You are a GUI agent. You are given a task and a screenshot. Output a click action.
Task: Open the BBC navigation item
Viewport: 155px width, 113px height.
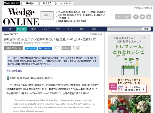click(94, 29)
